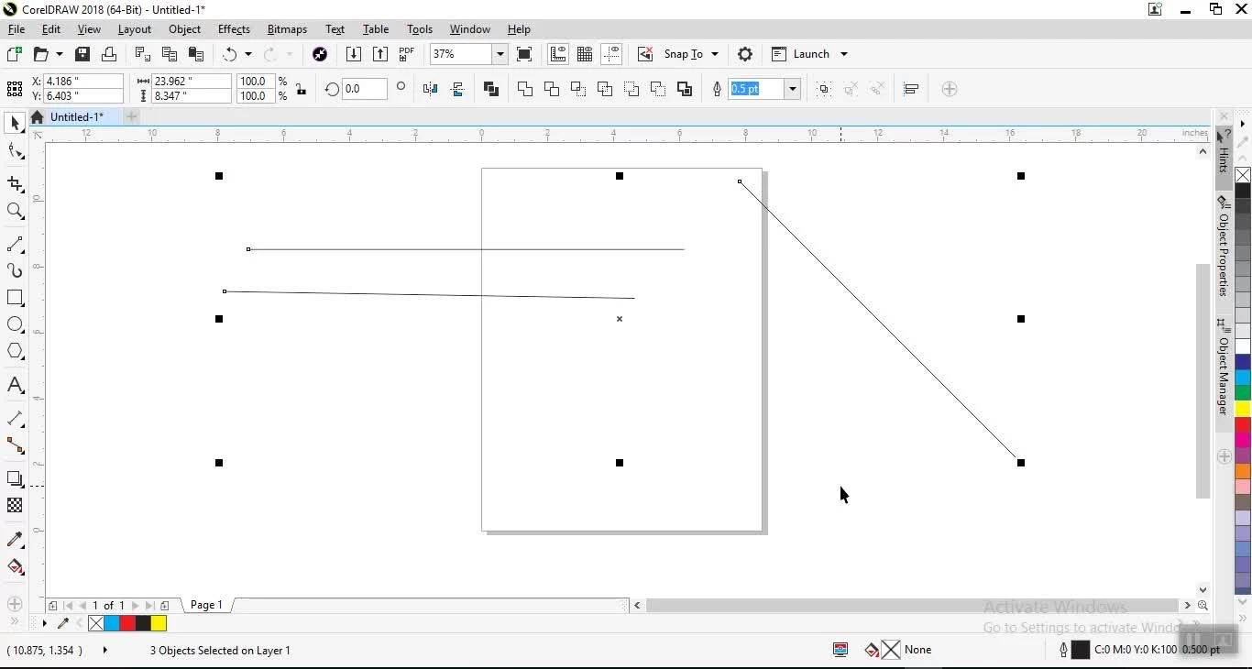Pick the Parallel Dimension tool
1252x669 pixels.
click(15, 419)
